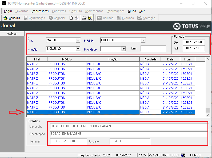
Task: Click the Prioridade column header
Action: click(x=150, y=59)
